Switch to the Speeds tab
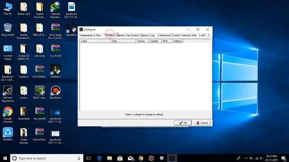 coord(120,35)
